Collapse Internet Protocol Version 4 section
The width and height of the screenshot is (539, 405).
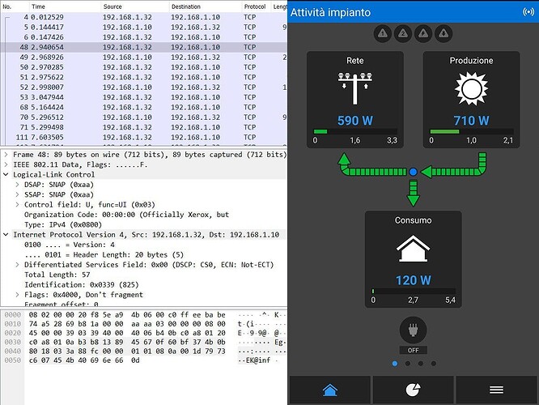[7, 234]
